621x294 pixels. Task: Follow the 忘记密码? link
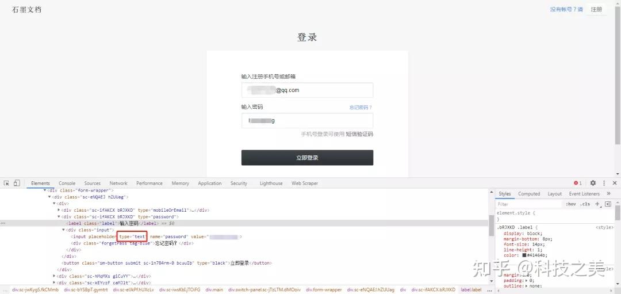point(361,108)
